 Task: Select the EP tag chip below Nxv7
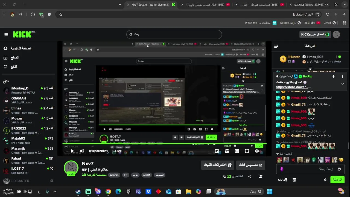(126, 175)
